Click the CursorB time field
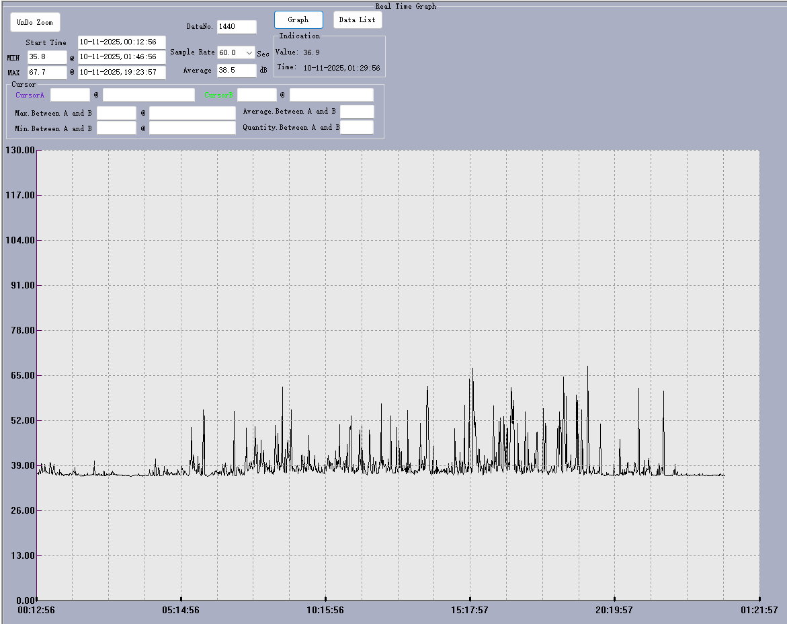This screenshot has height=624, width=787. click(x=331, y=95)
